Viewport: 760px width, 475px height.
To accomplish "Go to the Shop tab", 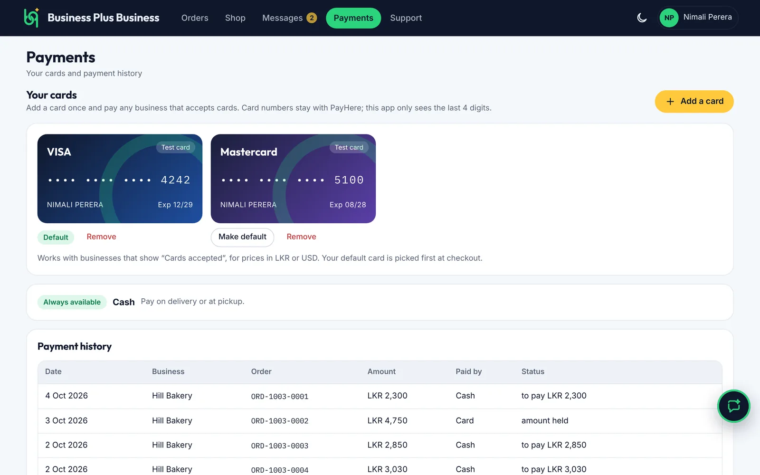I will [235, 18].
